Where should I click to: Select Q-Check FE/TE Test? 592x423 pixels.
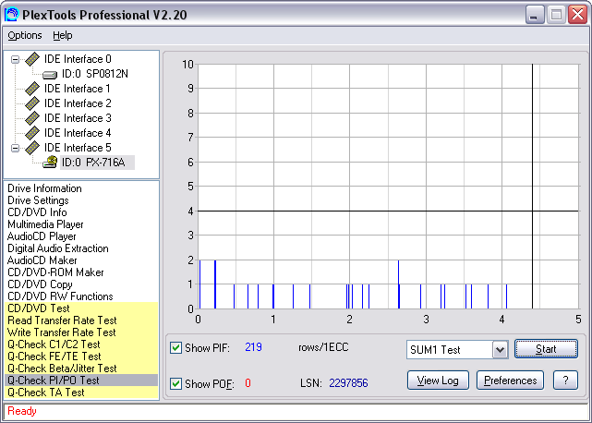click(x=81, y=357)
